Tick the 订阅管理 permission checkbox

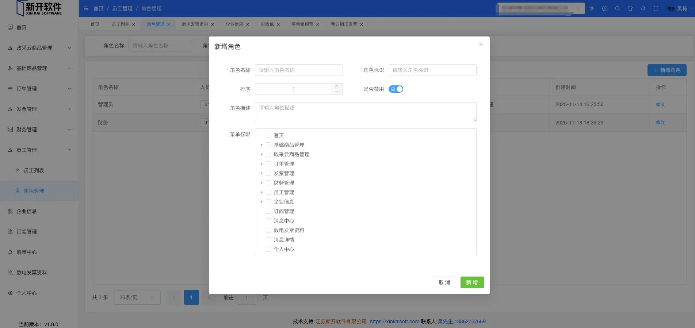[268, 211]
